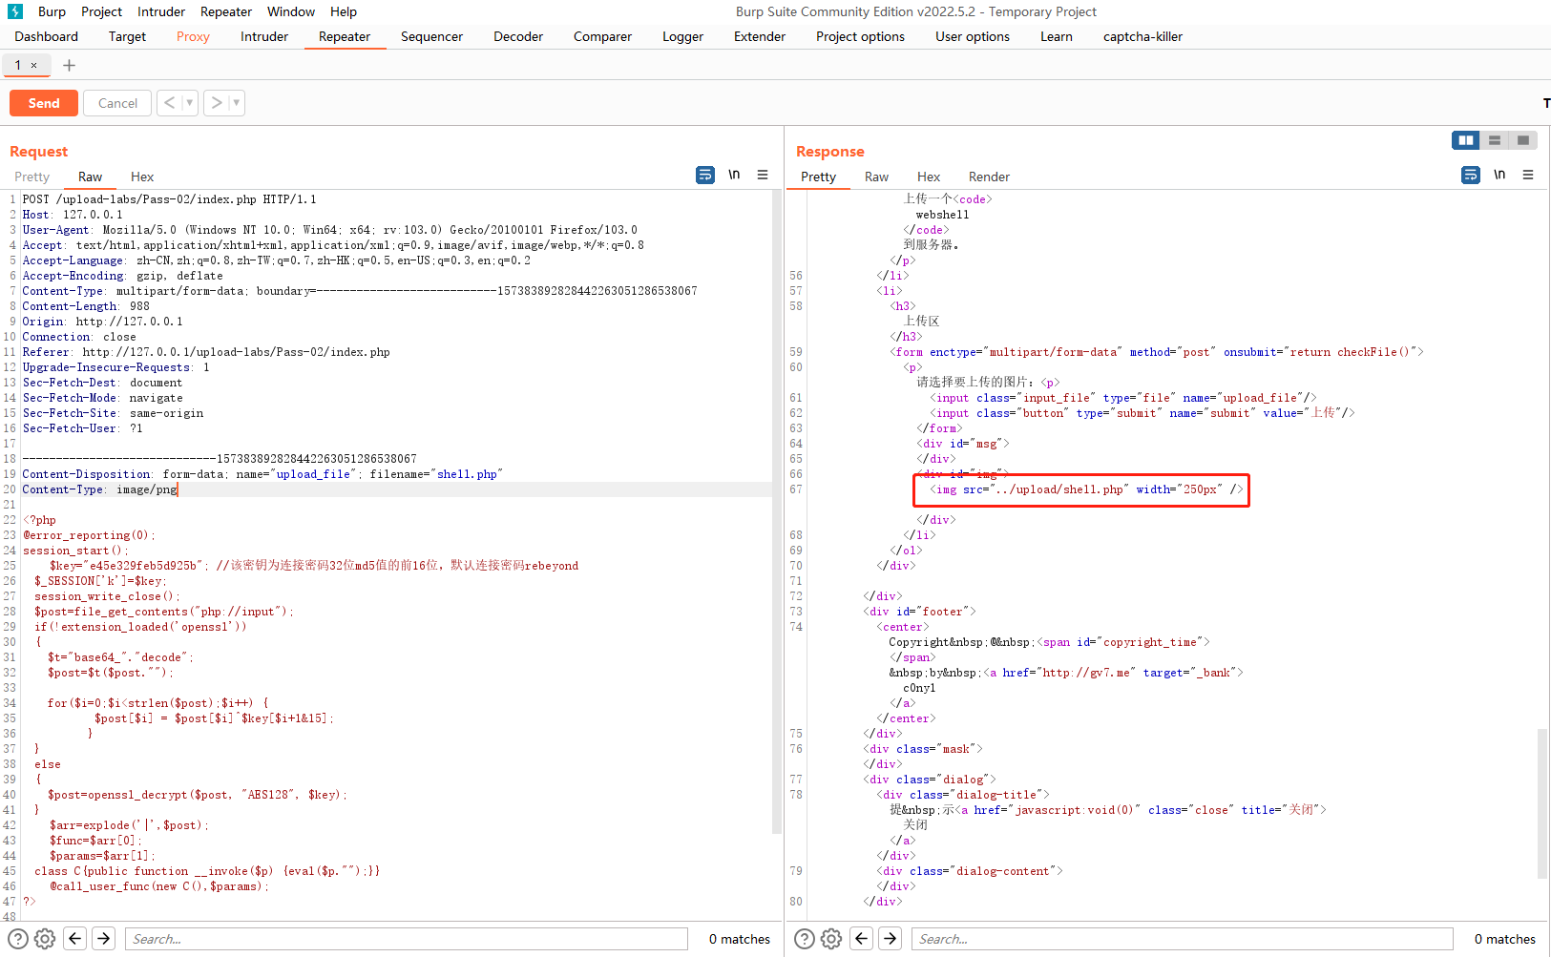Click the img src ../upload/shell.php response line
Image resolution: width=1551 pixels, height=957 pixels.
click(1087, 489)
